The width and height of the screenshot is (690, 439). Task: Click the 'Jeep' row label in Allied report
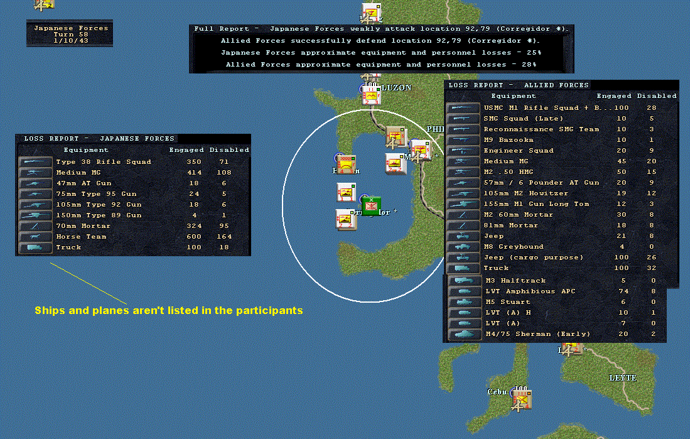493,236
